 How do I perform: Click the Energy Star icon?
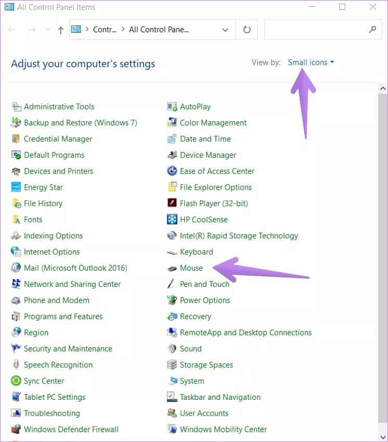(x=16, y=187)
